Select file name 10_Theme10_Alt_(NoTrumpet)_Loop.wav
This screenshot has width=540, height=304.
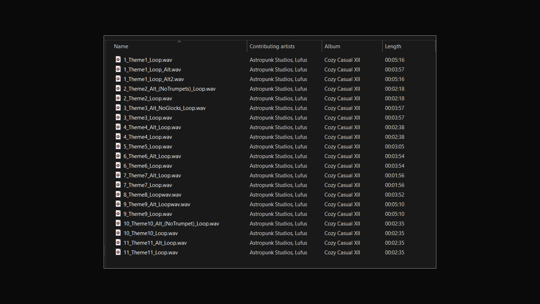(171, 223)
